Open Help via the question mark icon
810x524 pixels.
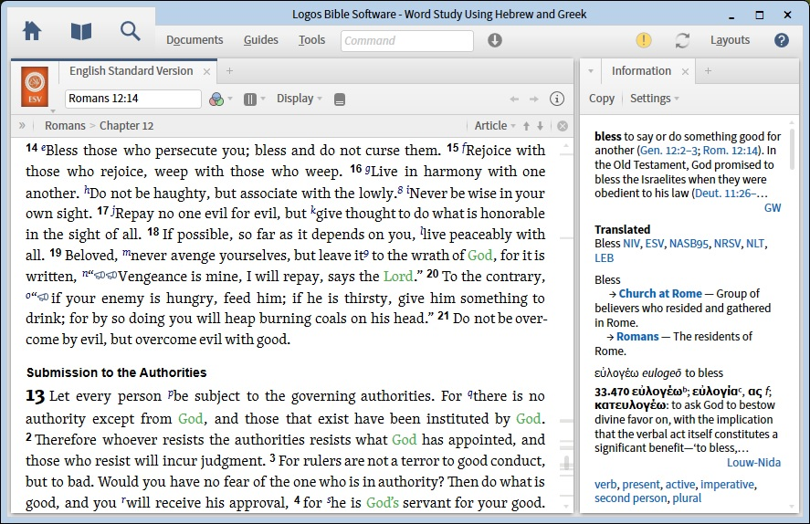click(x=782, y=40)
